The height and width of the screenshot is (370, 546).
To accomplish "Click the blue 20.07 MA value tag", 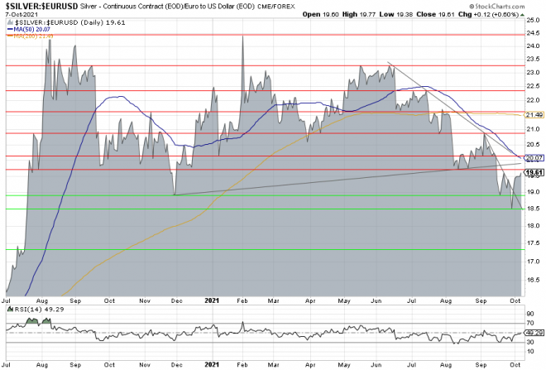I will pos(534,158).
